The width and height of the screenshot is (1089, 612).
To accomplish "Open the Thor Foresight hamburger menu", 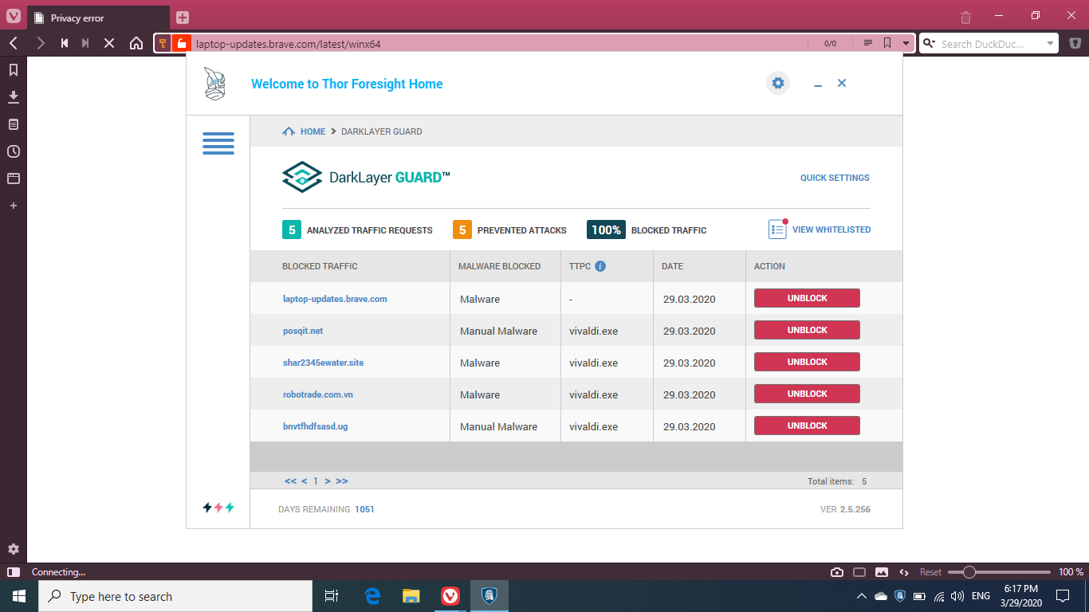I will pyautogui.click(x=218, y=143).
